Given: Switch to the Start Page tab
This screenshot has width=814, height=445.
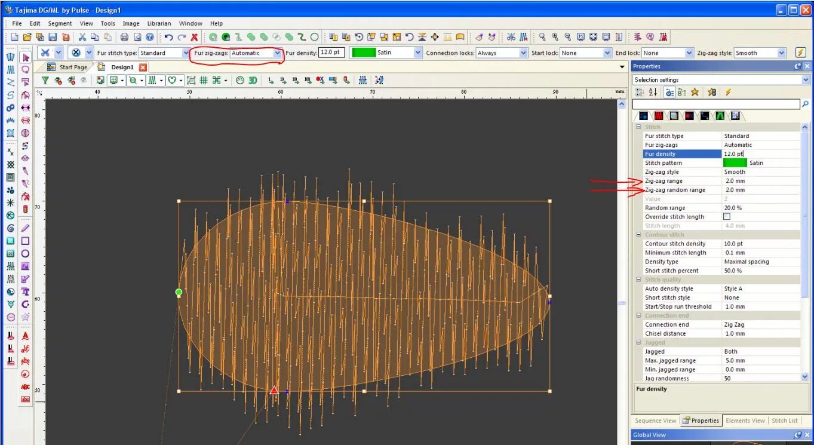Looking at the screenshot, I should pos(67,67).
